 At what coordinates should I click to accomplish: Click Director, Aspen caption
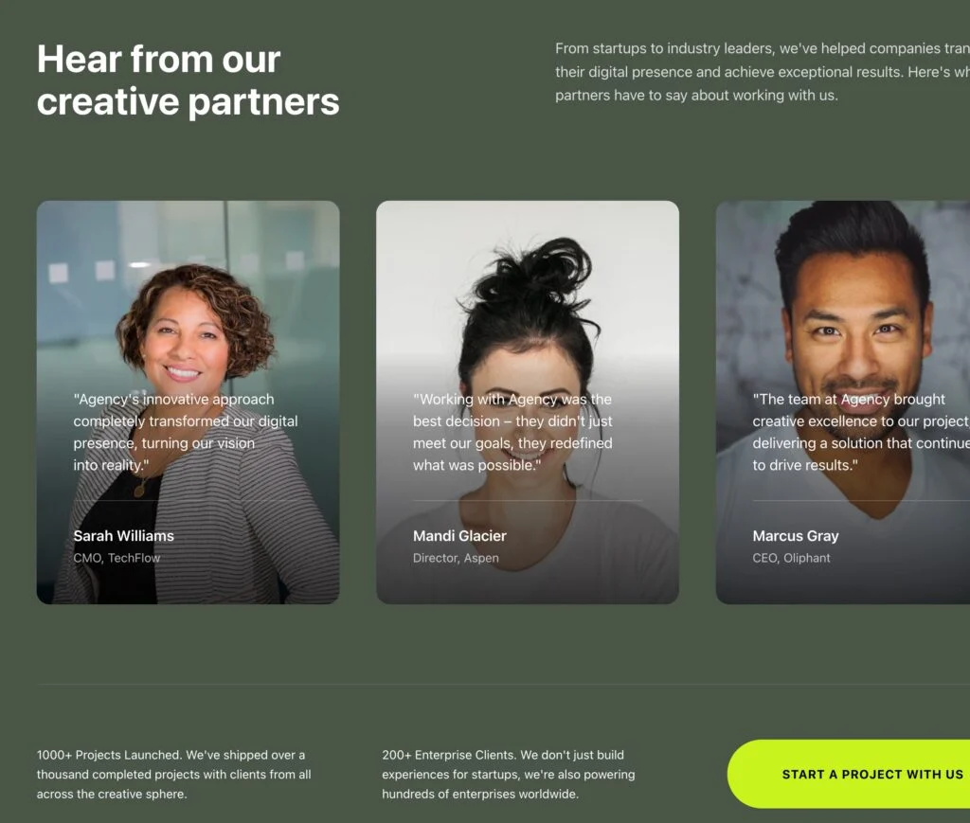pos(456,558)
